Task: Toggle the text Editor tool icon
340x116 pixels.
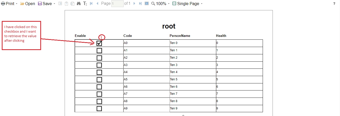Action: [85, 4]
